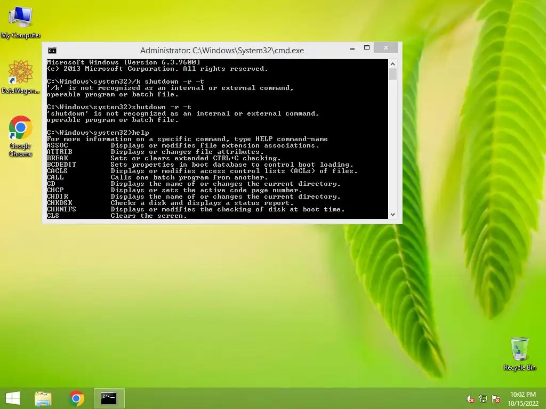Click the BREAK command row

(164, 158)
